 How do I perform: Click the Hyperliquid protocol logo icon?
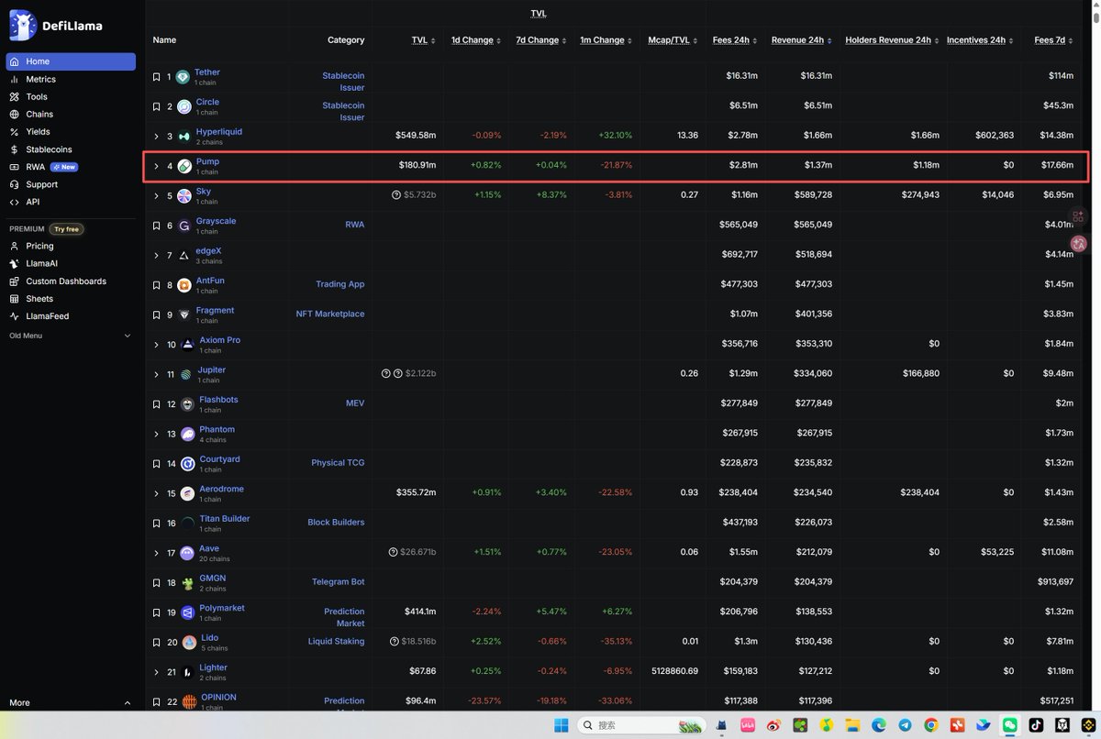pyautogui.click(x=184, y=137)
